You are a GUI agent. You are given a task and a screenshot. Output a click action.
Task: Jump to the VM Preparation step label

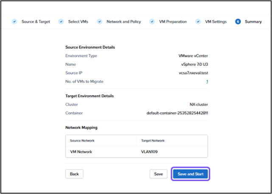(x=172, y=22)
